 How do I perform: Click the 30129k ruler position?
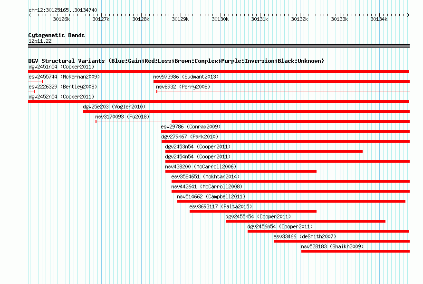coord(180,19)
